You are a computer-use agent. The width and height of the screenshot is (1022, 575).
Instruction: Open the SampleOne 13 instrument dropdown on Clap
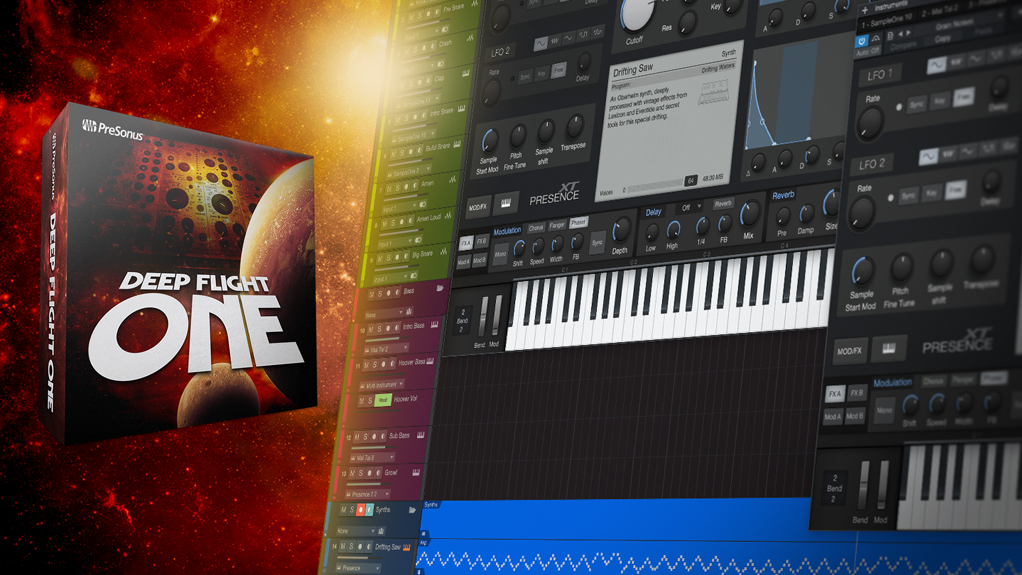point(420,101)
